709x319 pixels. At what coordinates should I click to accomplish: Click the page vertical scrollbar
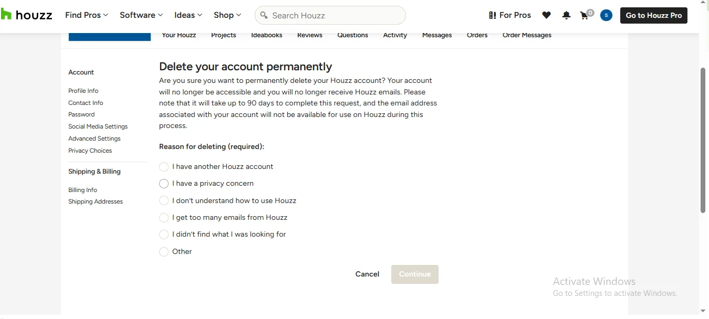703,140
